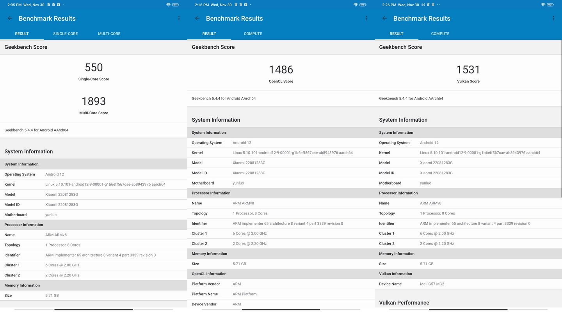Open three-dot menu on the Vulkan results screen
Image resolution: width=562 pixels, height=312 pixels.
[553, 18]
